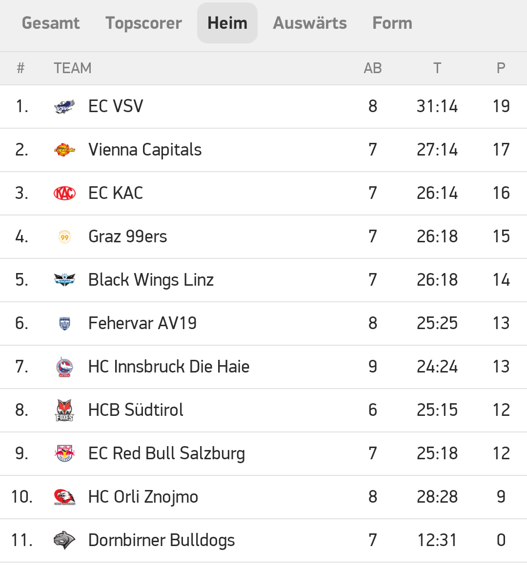
Task: Switch to the Gesamt tab
Action: coord(51,23)
